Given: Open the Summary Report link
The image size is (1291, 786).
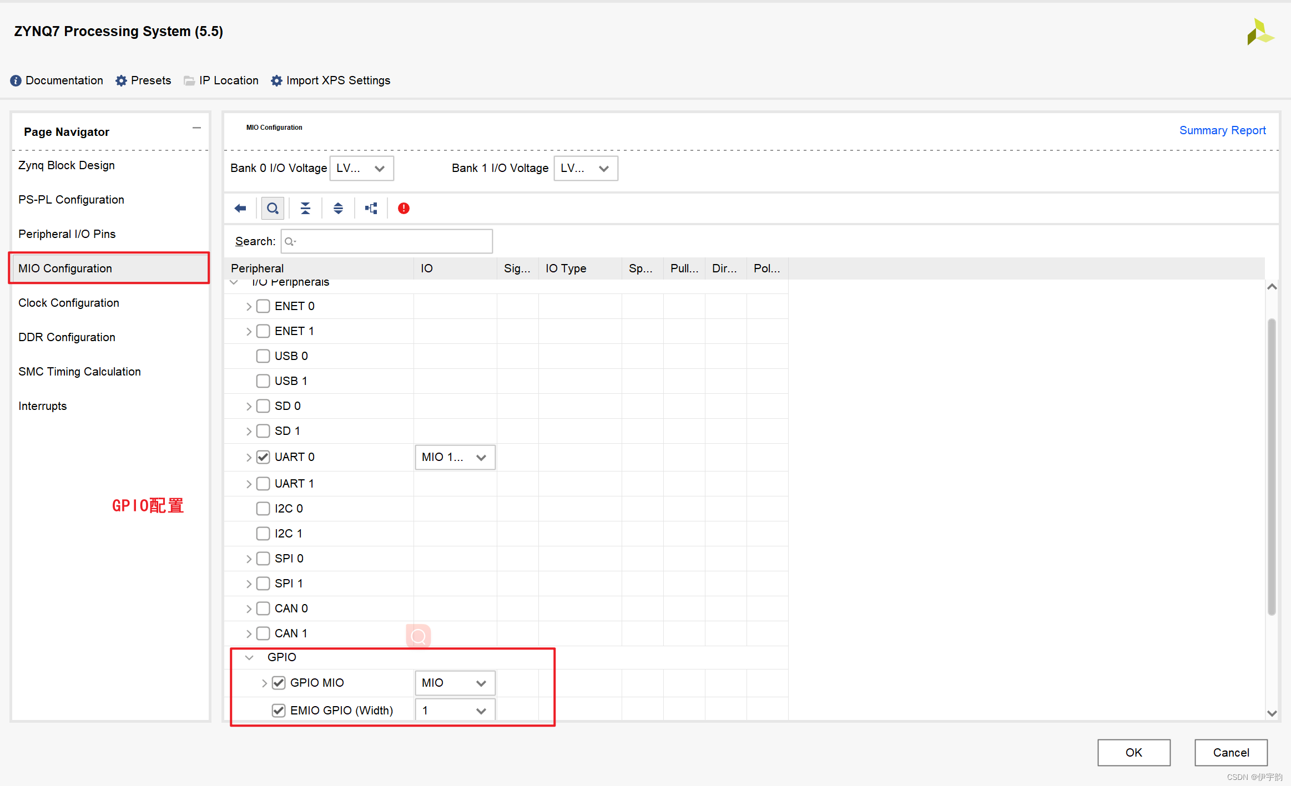Looking at the screenshot, I should coord(1222,130).
